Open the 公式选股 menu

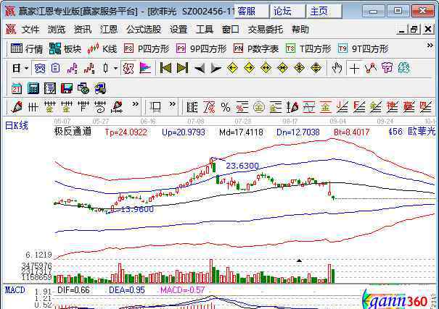click(144, 30)
